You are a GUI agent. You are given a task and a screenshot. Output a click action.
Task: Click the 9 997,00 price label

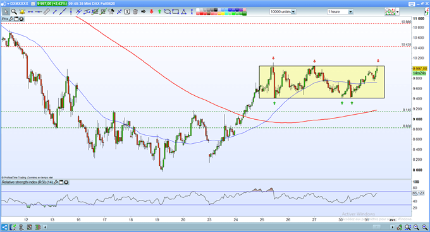click(x=420, y=68)
